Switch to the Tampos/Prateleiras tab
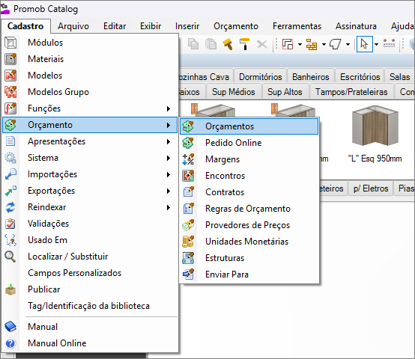The width and height of the screenshot is (415, 359). coord(351,92)
